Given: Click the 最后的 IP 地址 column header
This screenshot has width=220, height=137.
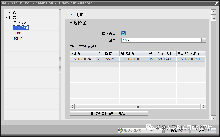Looking at the screenshot, I should tap(190, 54).
